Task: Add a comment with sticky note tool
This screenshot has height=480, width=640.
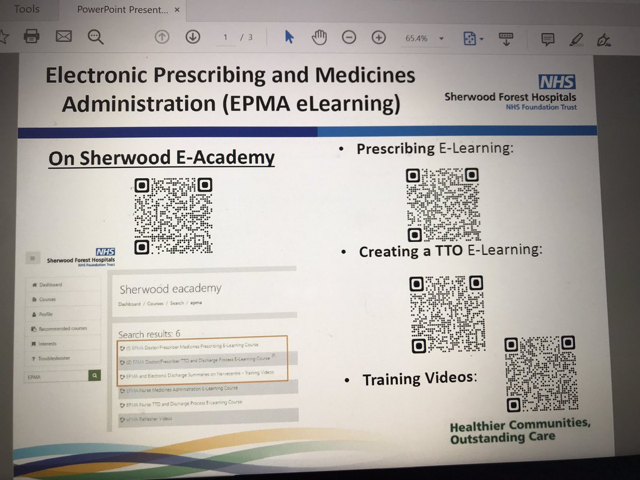Action: click(548, 39)
